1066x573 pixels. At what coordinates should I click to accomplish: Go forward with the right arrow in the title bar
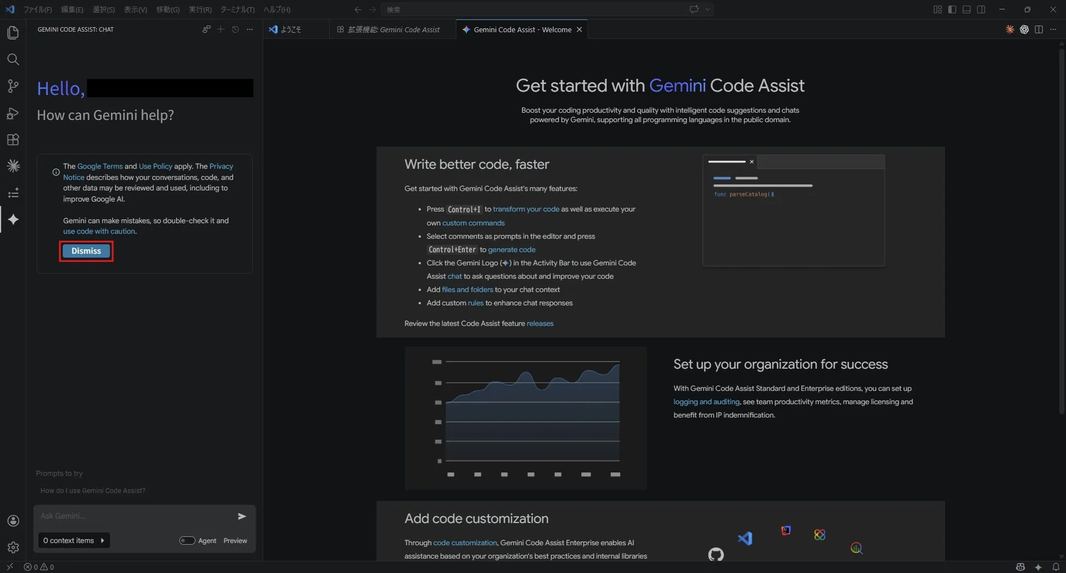pyautogui.click(x=373, y=9)
